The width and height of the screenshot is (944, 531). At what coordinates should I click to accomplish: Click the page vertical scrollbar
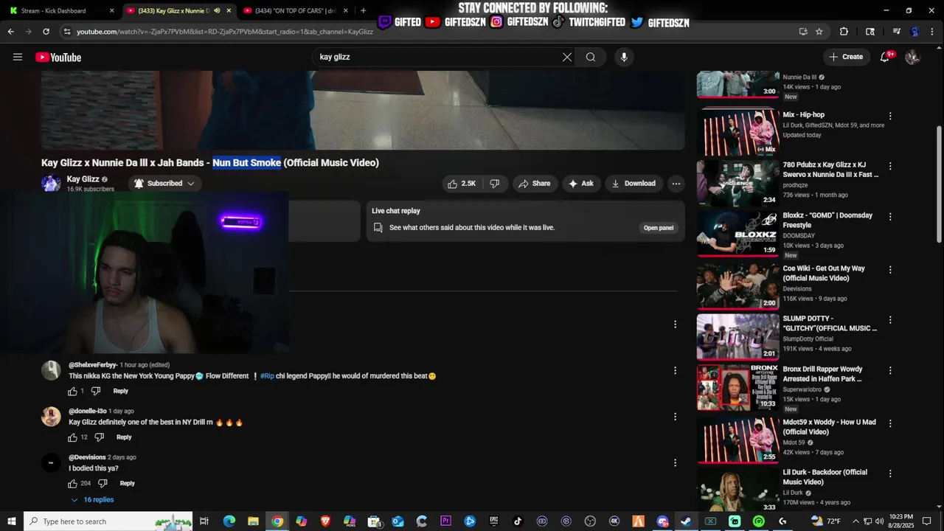click(940, 184)
